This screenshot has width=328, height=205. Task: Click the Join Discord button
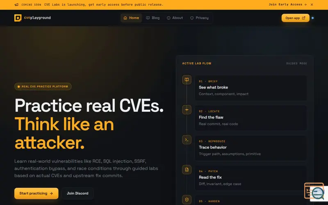(77, 193)
